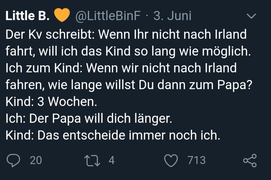Click the reply count 20

click(x=36, y=161)
